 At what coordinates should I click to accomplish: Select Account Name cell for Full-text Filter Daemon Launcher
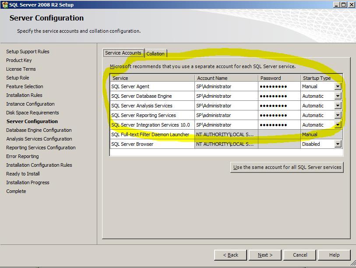pyautogui.click(x=226, y=134)
